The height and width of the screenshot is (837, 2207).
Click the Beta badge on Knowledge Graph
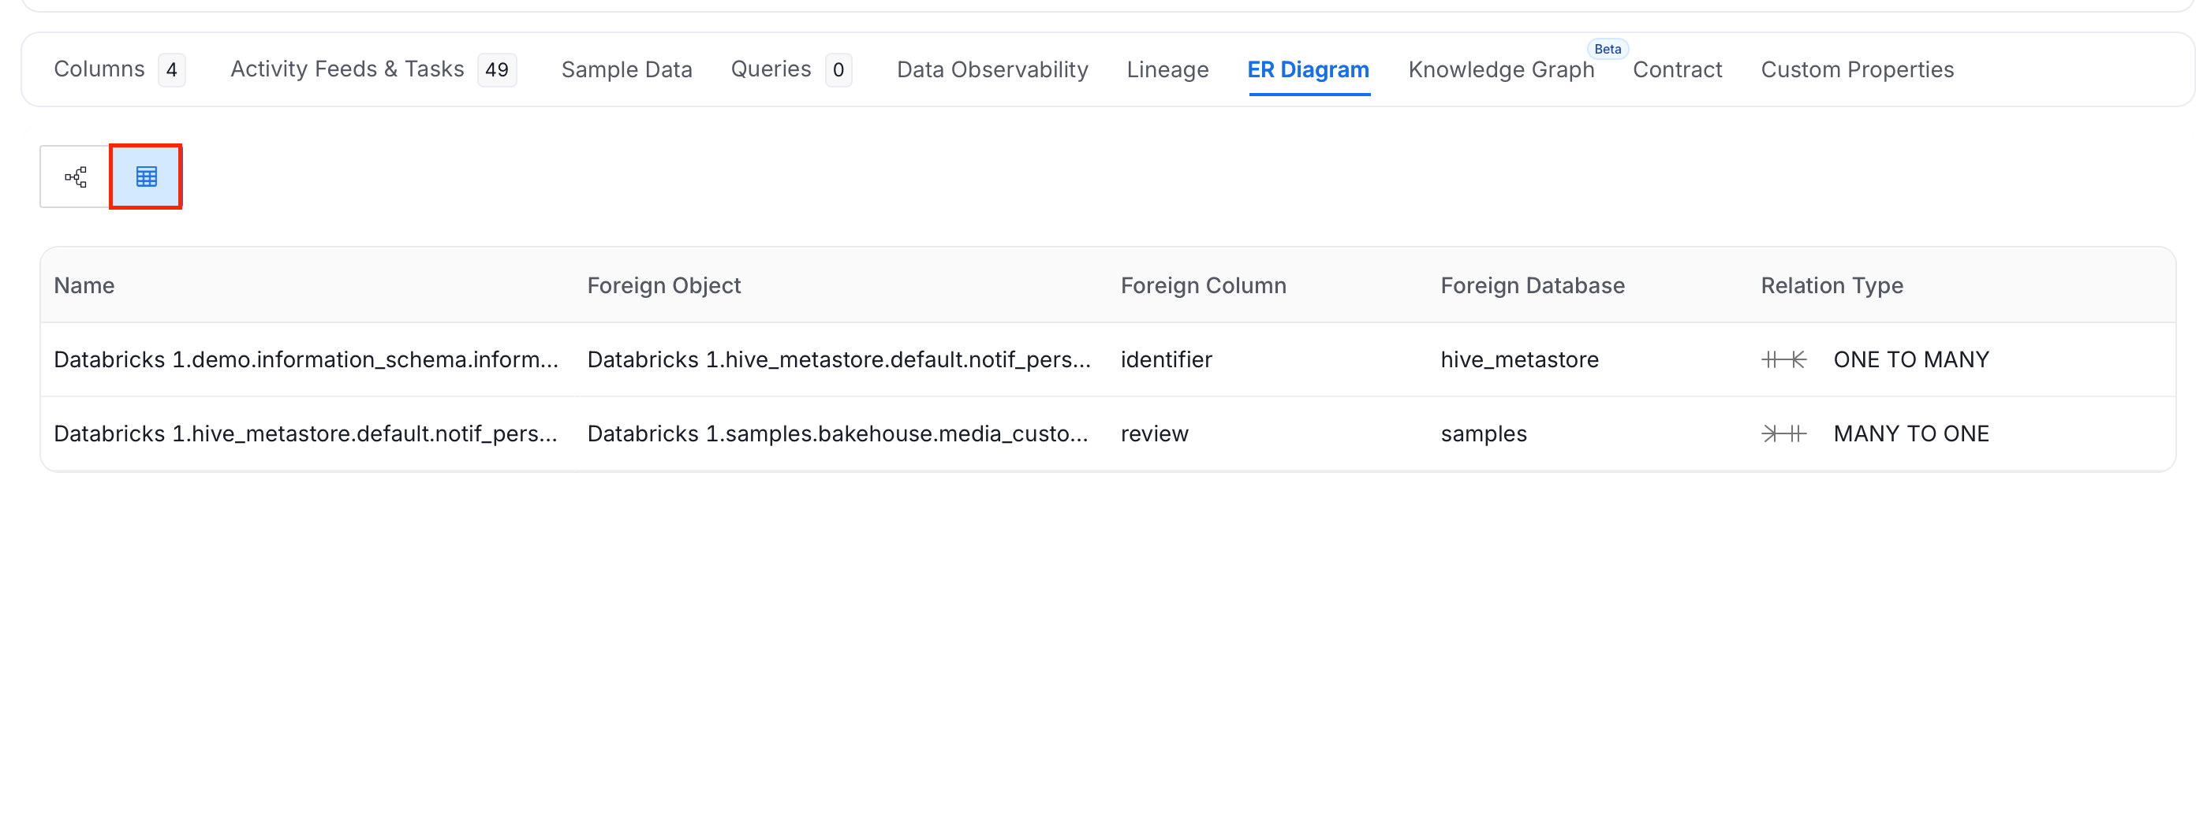tap(1608, 49)
